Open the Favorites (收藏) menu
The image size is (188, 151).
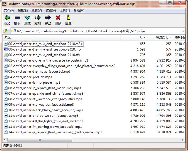50,10
